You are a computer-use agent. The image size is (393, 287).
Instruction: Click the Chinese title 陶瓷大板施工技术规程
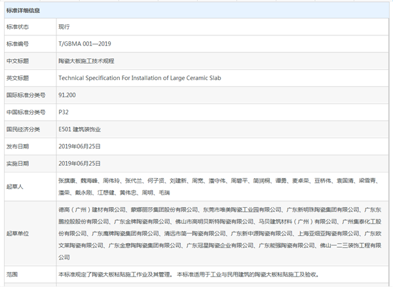pyautogui.click(x=86, y=61)
